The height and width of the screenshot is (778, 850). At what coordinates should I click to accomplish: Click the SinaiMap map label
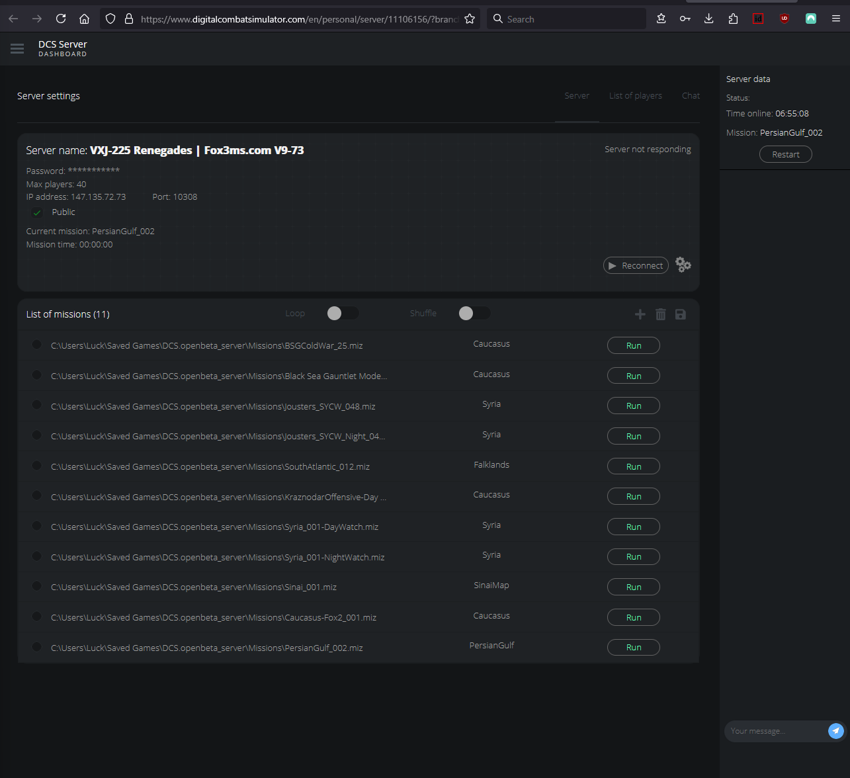click(x=491, y=585)
